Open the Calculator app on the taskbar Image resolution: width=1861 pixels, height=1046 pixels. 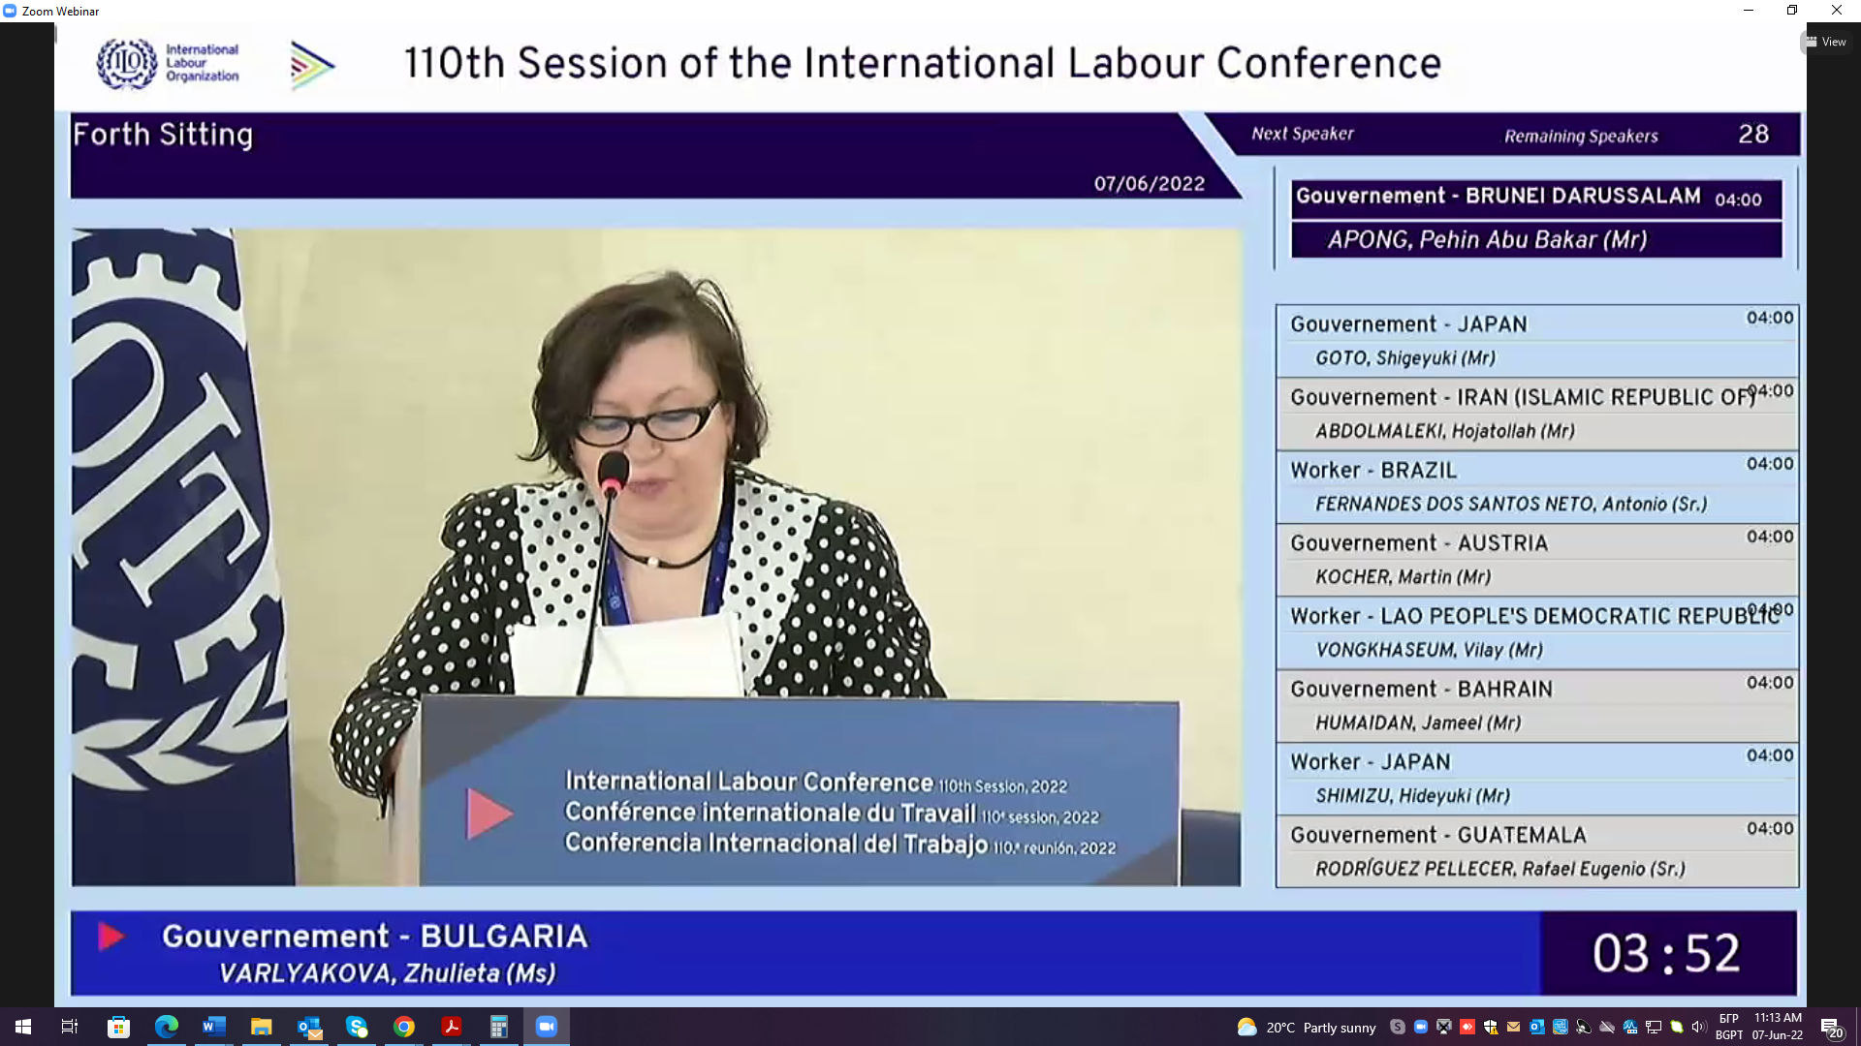(499, 1027)
